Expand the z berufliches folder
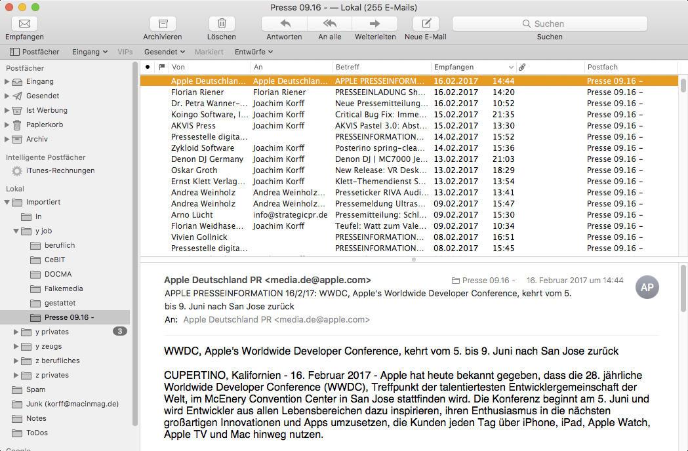The width and height of the screenshot is (688, 451). click(16, 361)
